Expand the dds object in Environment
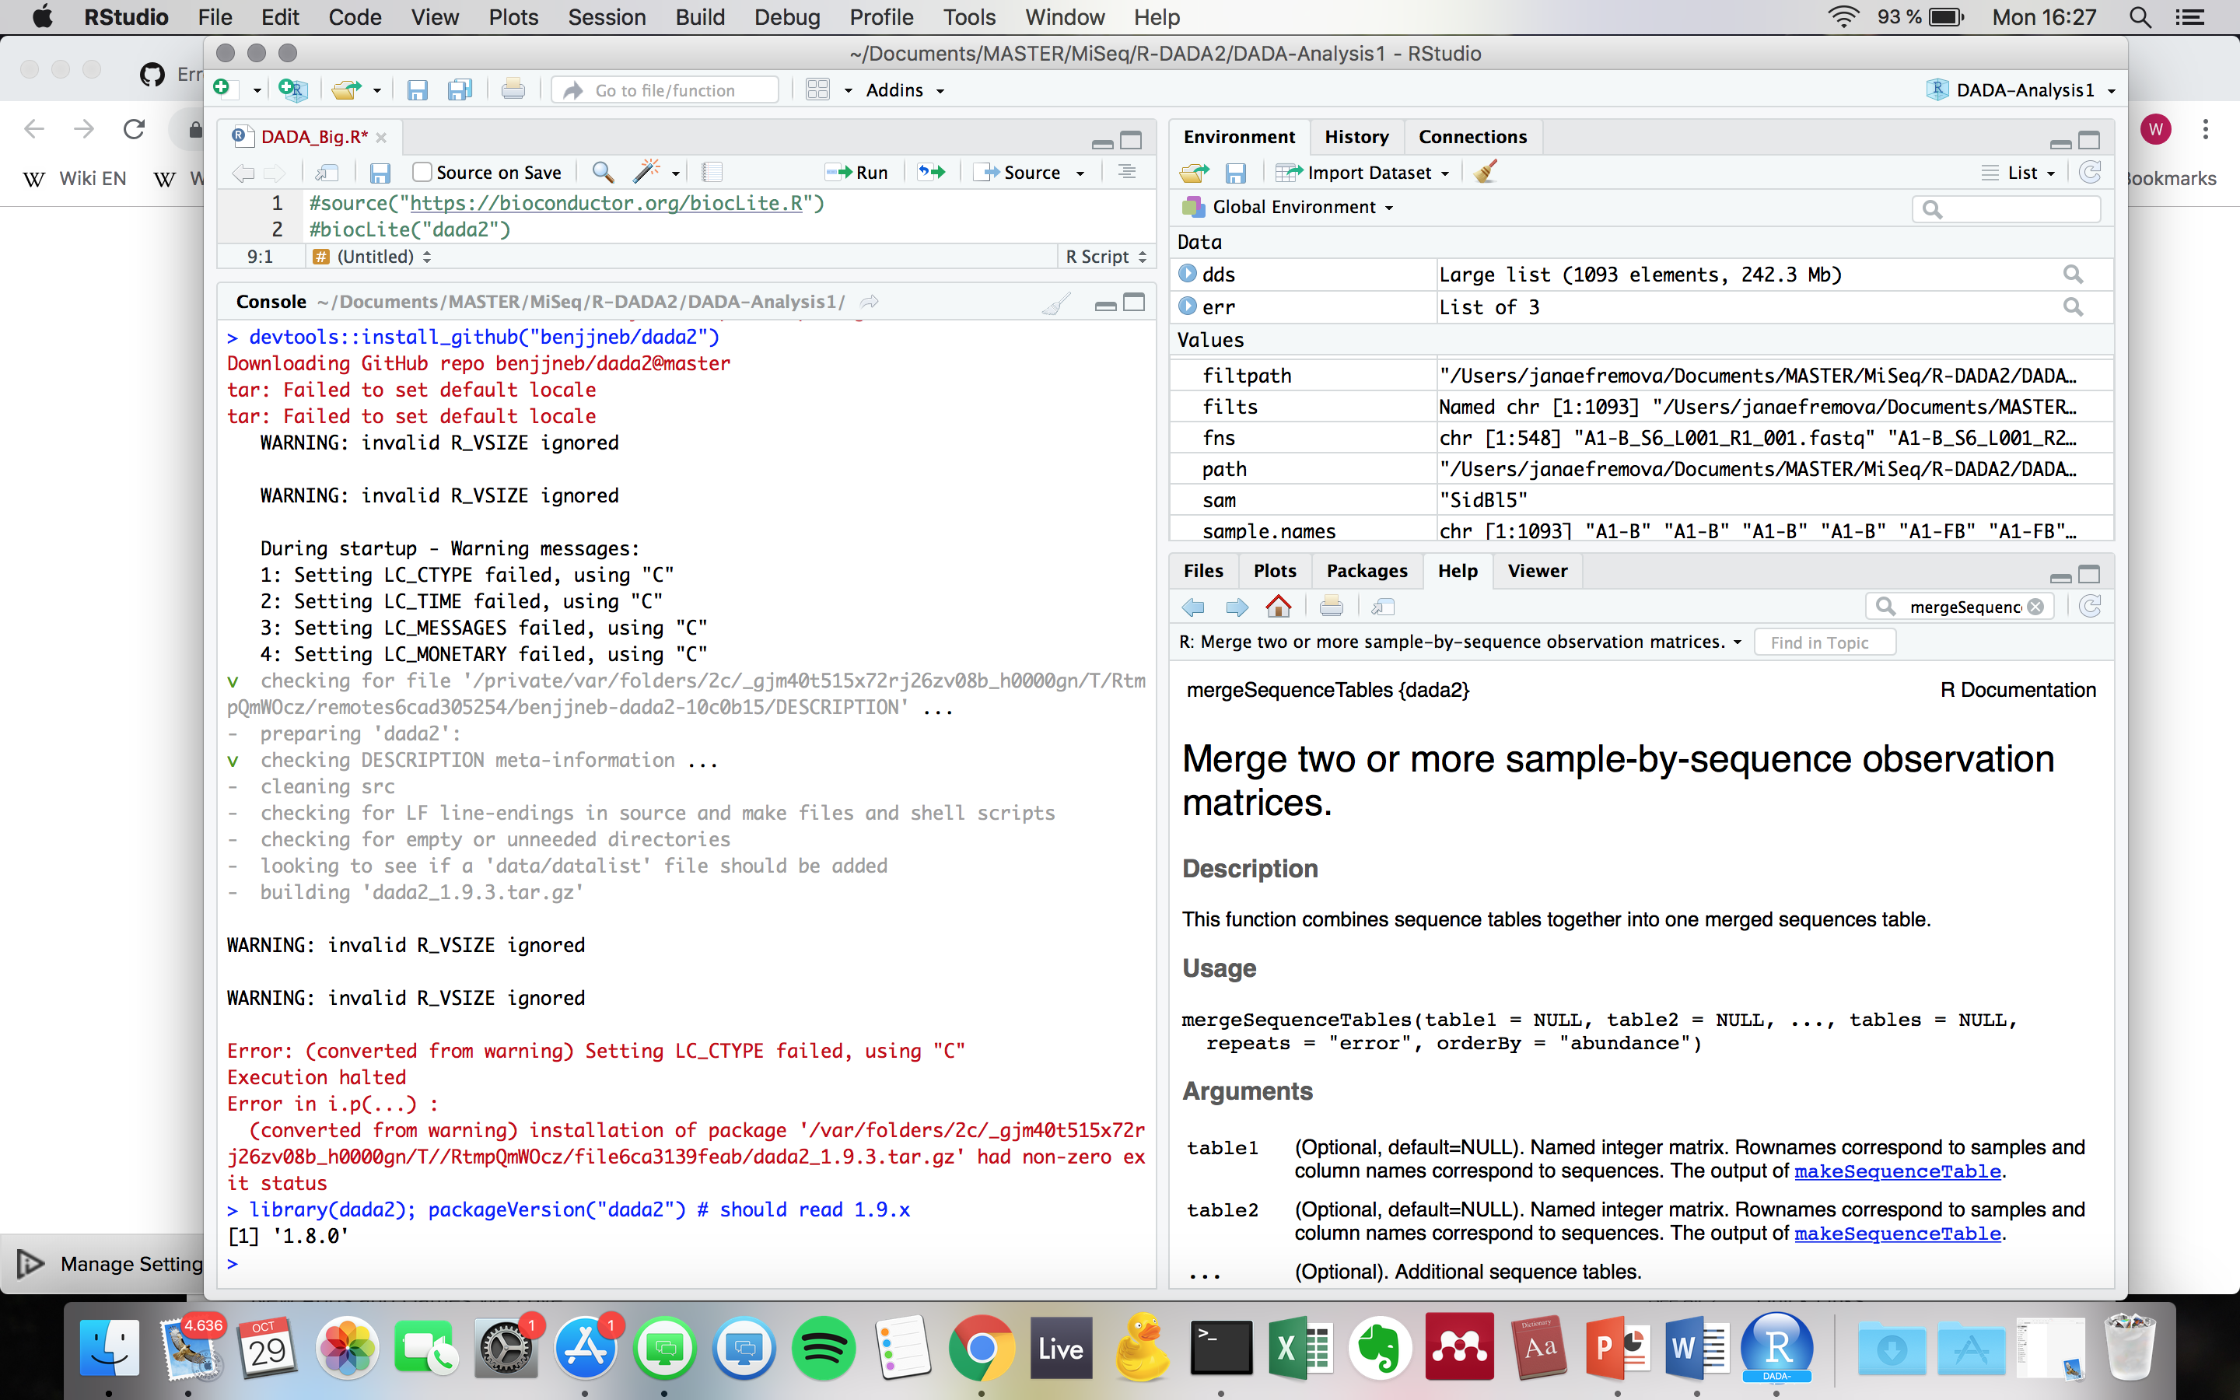 (1188, 274)
